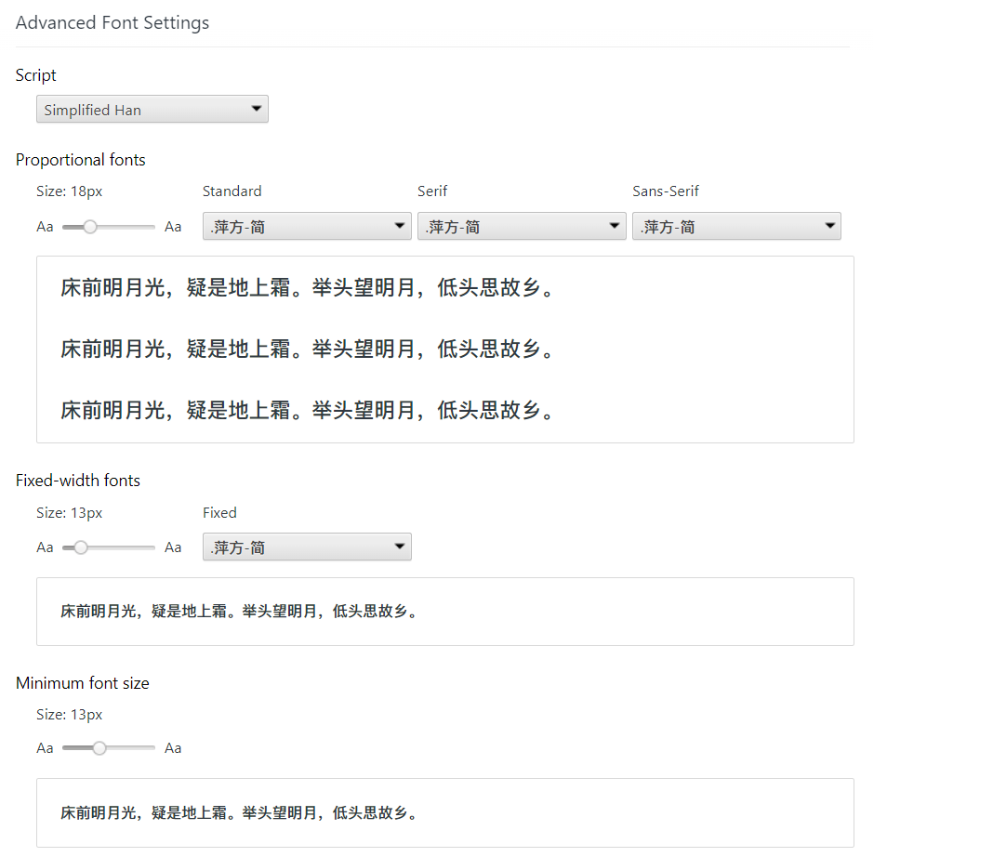The height and width of the screenshot is (857, 1006).
Task: Click the Proportional fonts heading
Action: pyautogui.click(x=80, y=160)
